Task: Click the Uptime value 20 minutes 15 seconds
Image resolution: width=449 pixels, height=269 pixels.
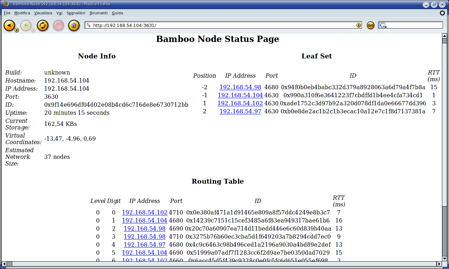Action: (77, 113)
